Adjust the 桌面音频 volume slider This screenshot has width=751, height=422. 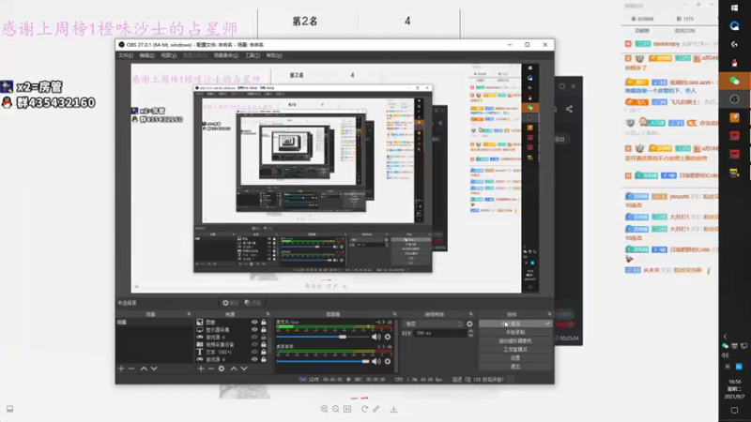pos(322,361)
